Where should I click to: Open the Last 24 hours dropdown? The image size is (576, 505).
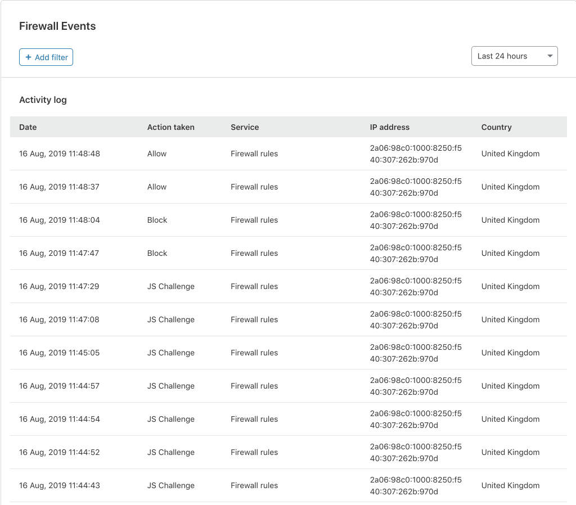click(x=514, y=56)
